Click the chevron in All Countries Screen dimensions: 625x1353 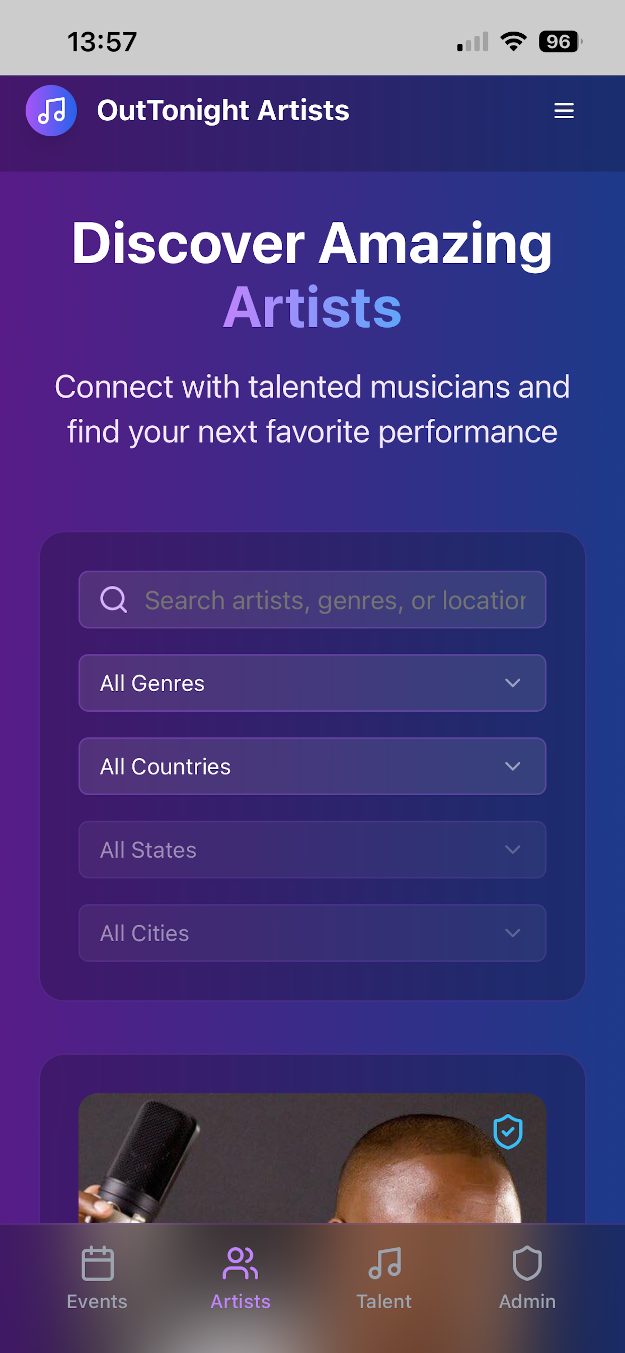coord(513,766)
